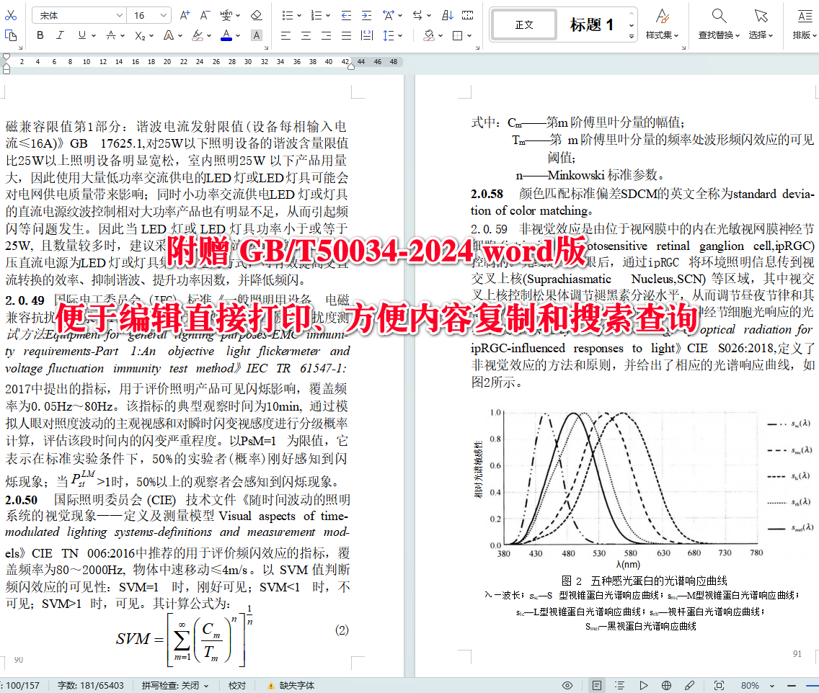Viewport: 819px width, 693px height.
Task: Open the font size dropdown showing 16
Action: (150, 16)
